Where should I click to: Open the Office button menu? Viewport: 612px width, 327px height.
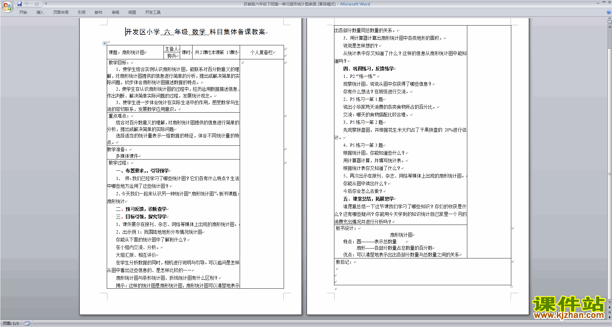click(7, 7)
